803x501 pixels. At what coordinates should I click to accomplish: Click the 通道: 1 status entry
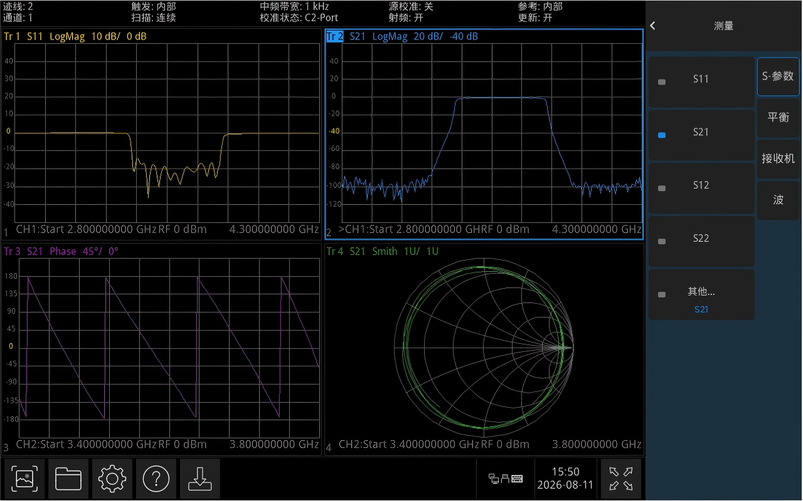[x=18, y=18]
